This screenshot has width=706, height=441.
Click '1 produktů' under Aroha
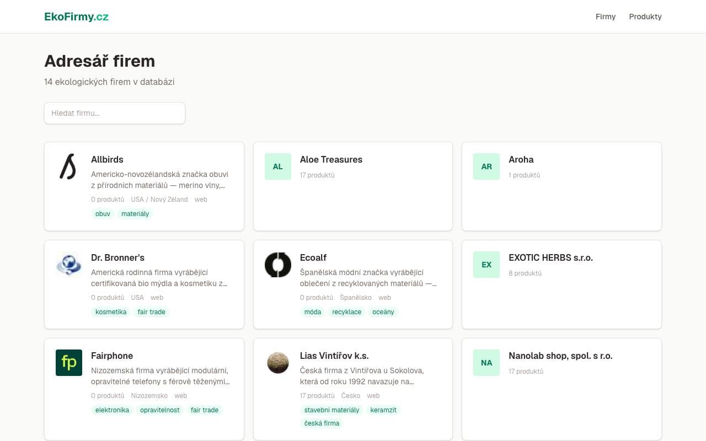click(525, 175)
